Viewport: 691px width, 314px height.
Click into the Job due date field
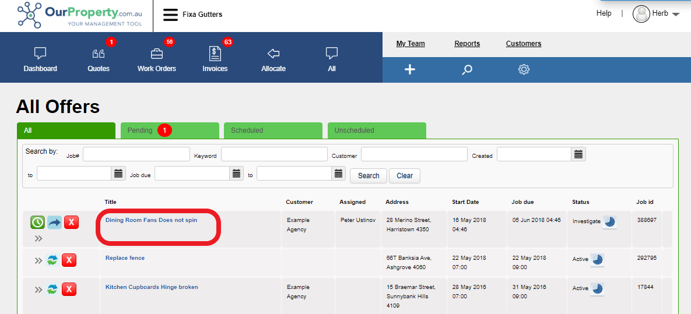tap(192, 174)
